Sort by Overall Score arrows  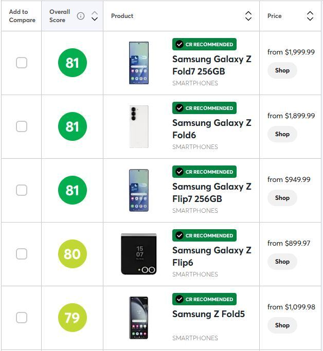pos(95,16)
